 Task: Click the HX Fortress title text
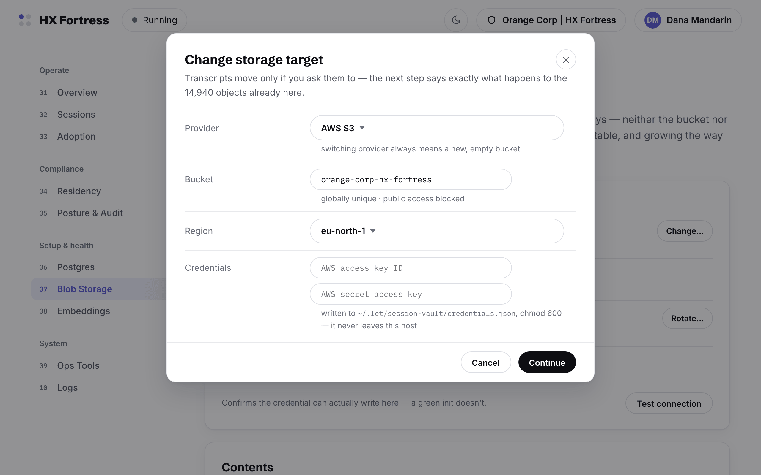point(74,20)
